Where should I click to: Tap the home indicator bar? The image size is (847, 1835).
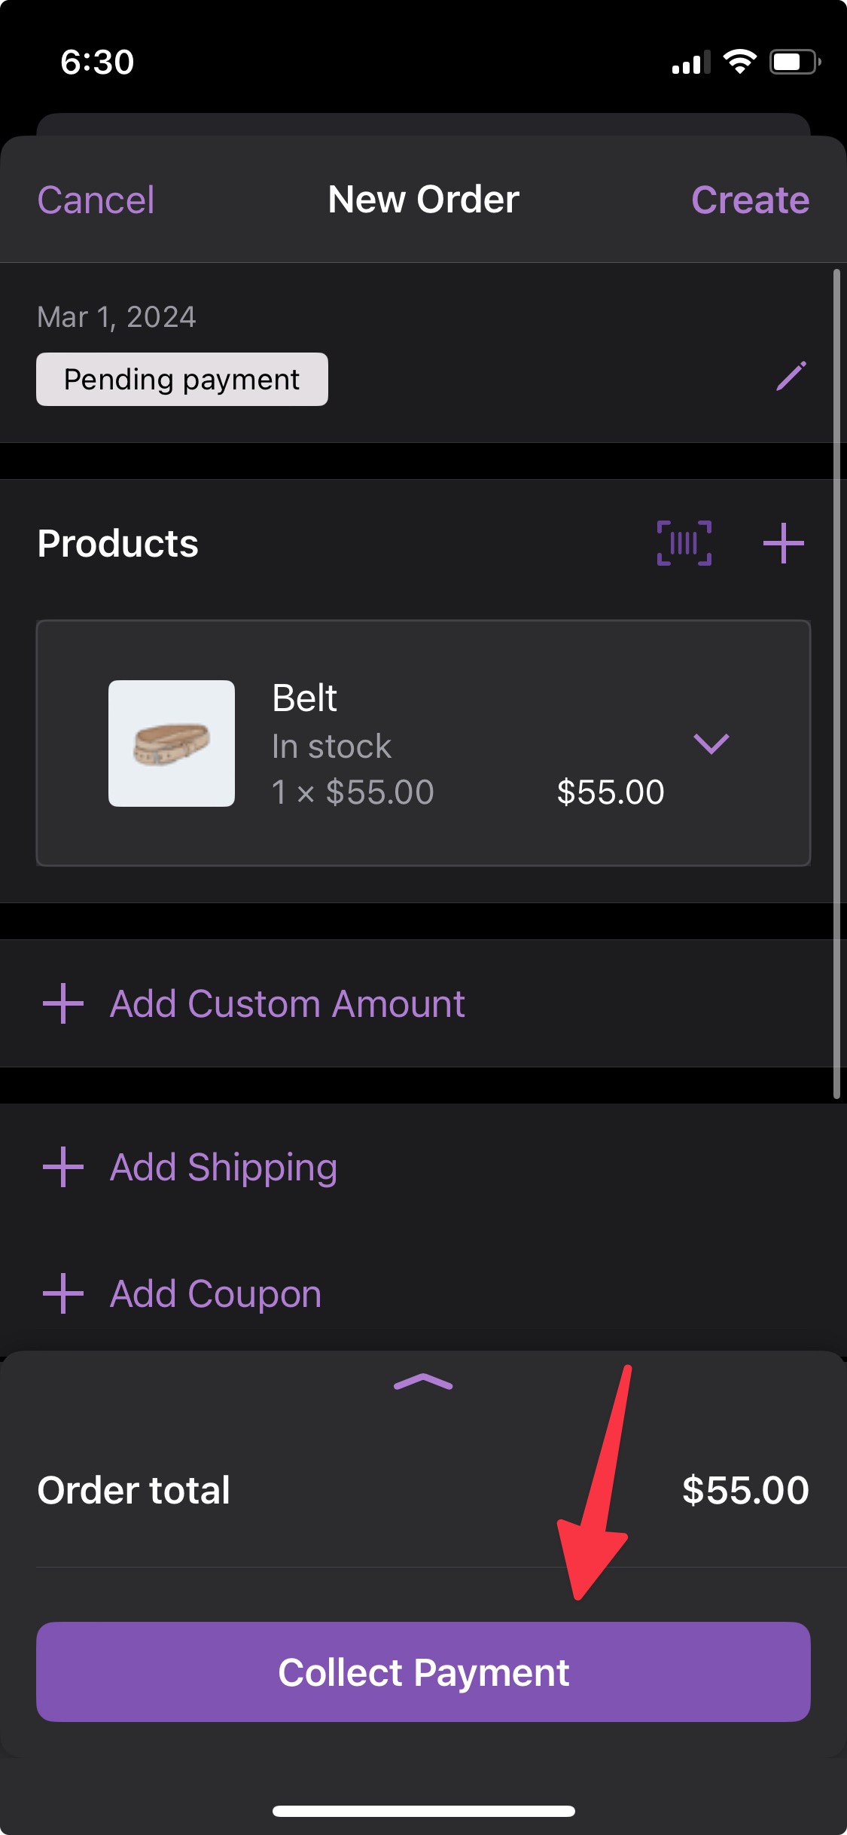[423, 1811]
